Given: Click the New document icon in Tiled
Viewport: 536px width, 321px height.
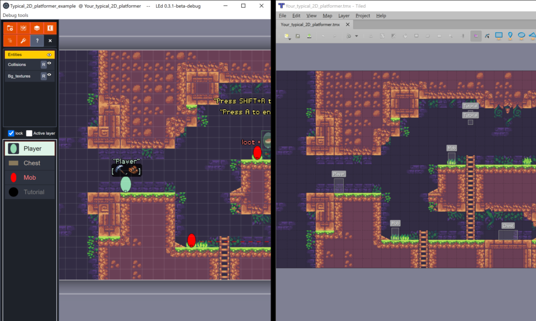Looking at the screenshot, I should [x=286, y=36].
